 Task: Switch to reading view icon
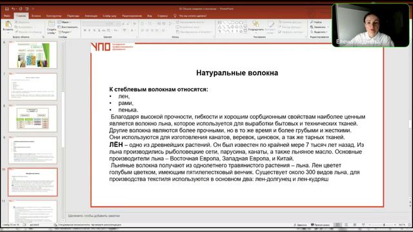click(355, 225)
